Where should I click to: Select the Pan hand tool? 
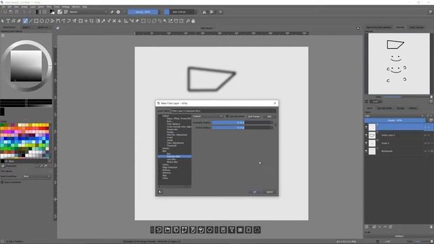pyautogui.click(x=193, y=21)
